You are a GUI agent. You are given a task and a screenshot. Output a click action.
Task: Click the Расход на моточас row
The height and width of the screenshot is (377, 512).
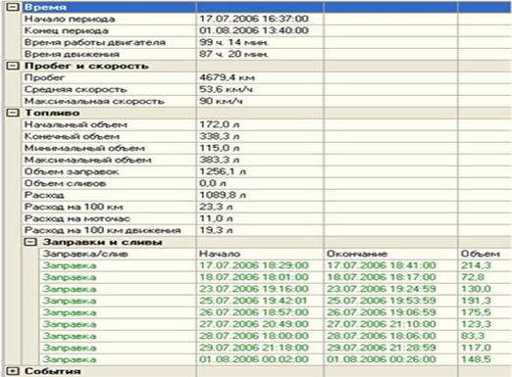[x=267, y=218]
